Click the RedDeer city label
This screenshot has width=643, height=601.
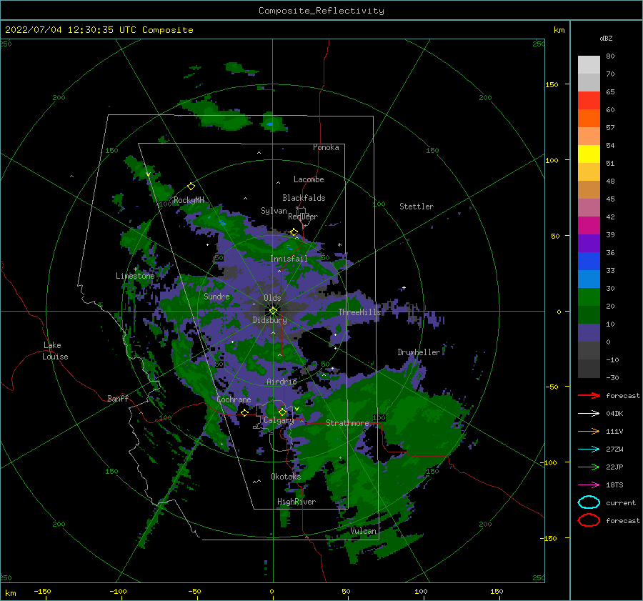pos(303,217)
